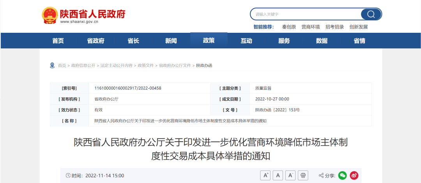Open 陕政办函 breadcrumb link
This screenshot has height=183, width=421.
pyautogui.click(x=204, y=66)
